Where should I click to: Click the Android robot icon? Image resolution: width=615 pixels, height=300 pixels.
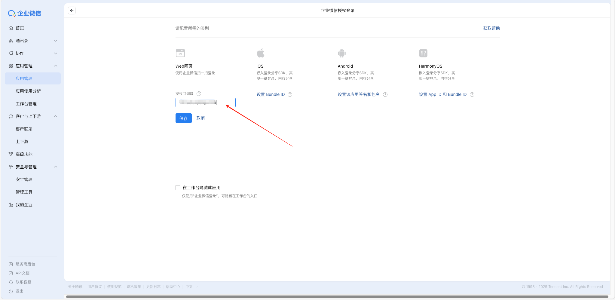342,53
